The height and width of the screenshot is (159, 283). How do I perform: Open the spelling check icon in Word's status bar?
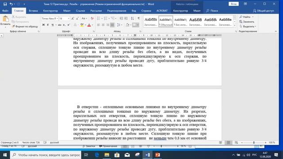pyautogui.click(x=45, y=142)
